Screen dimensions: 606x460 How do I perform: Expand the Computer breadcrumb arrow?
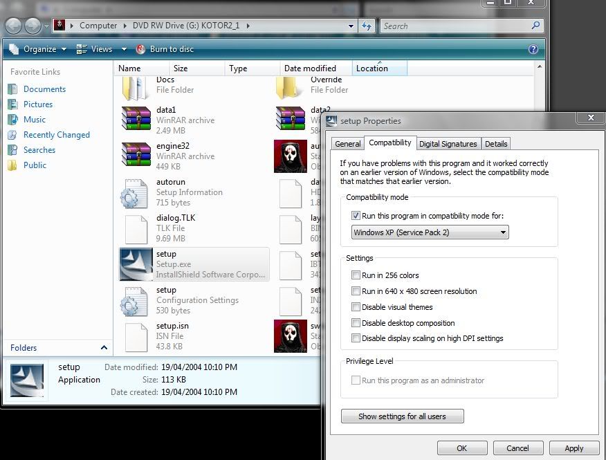[x=125, y=26]
